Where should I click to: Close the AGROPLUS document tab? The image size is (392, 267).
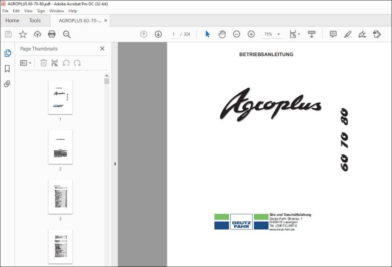tap(106, 20)
